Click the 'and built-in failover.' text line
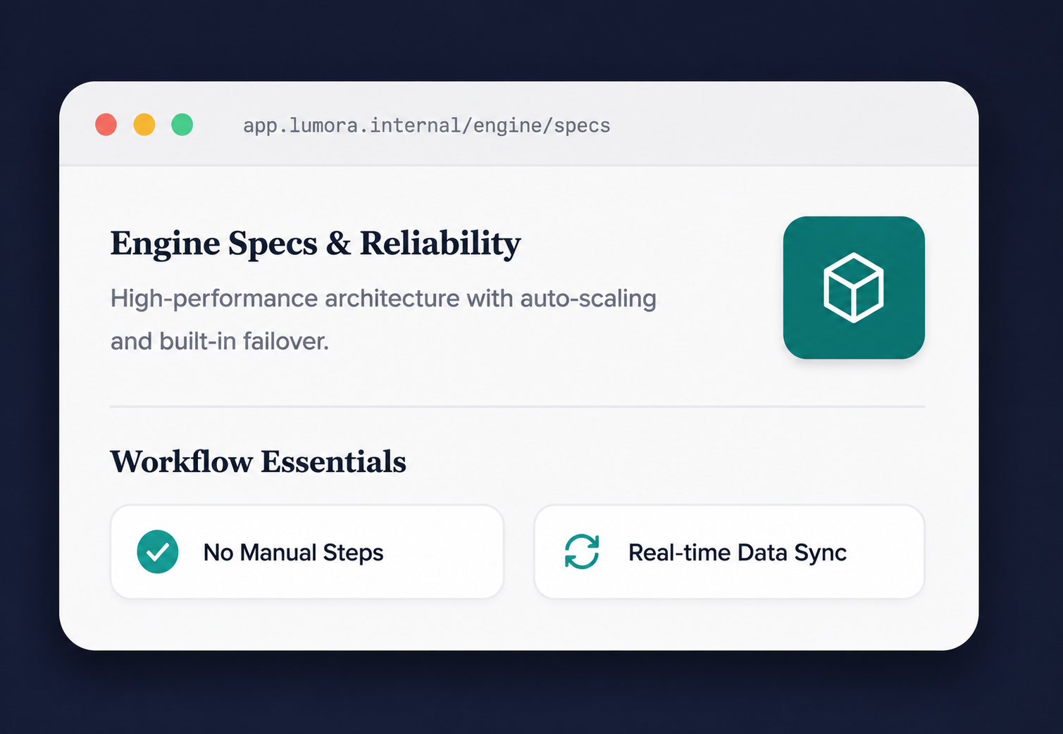 pos(220,342)
